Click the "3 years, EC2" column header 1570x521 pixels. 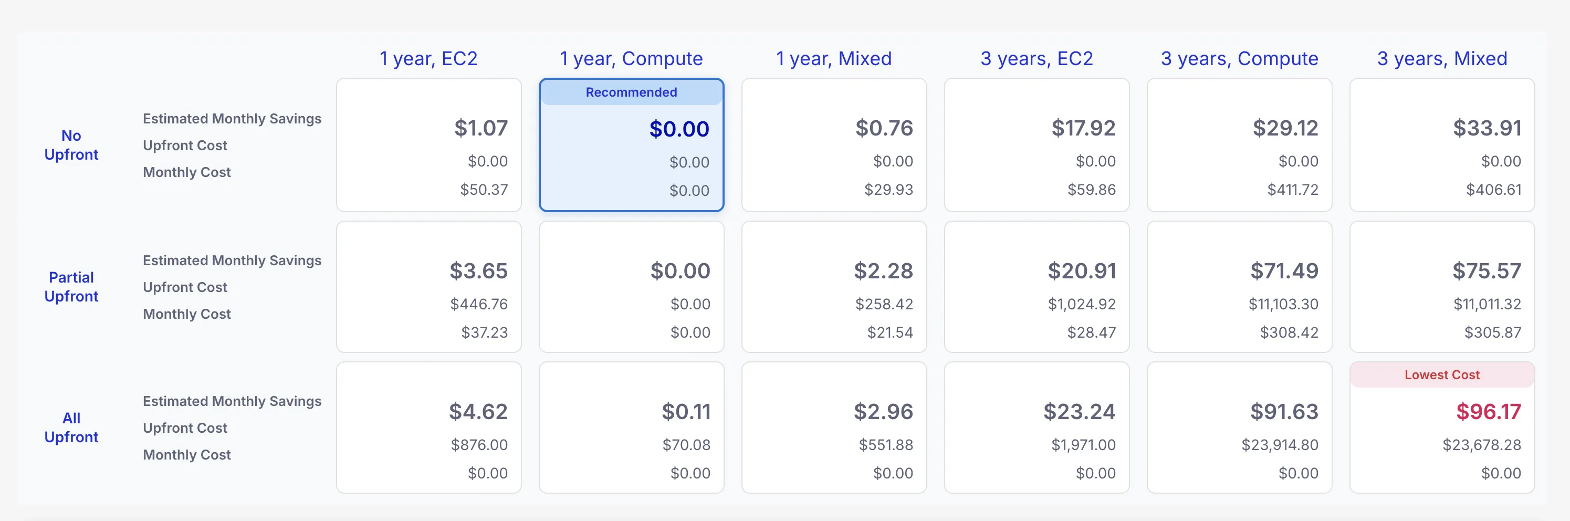click(x=1036, y=58)
